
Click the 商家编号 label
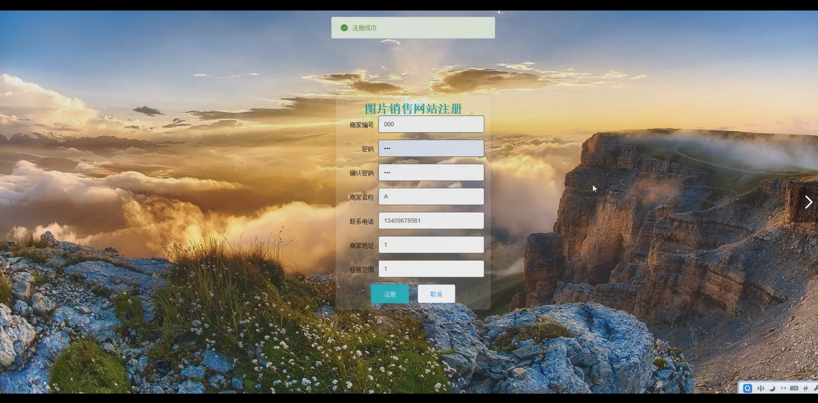coord(361,125)
